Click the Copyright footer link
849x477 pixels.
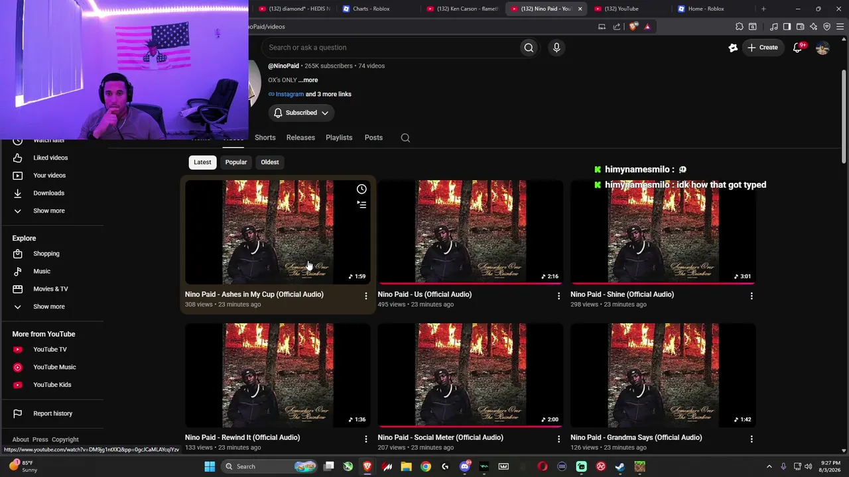(65, 439)
